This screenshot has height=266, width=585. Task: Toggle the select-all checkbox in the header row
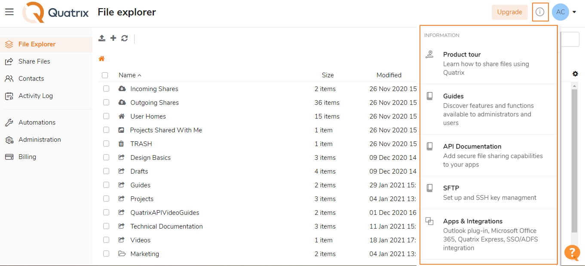105,75
